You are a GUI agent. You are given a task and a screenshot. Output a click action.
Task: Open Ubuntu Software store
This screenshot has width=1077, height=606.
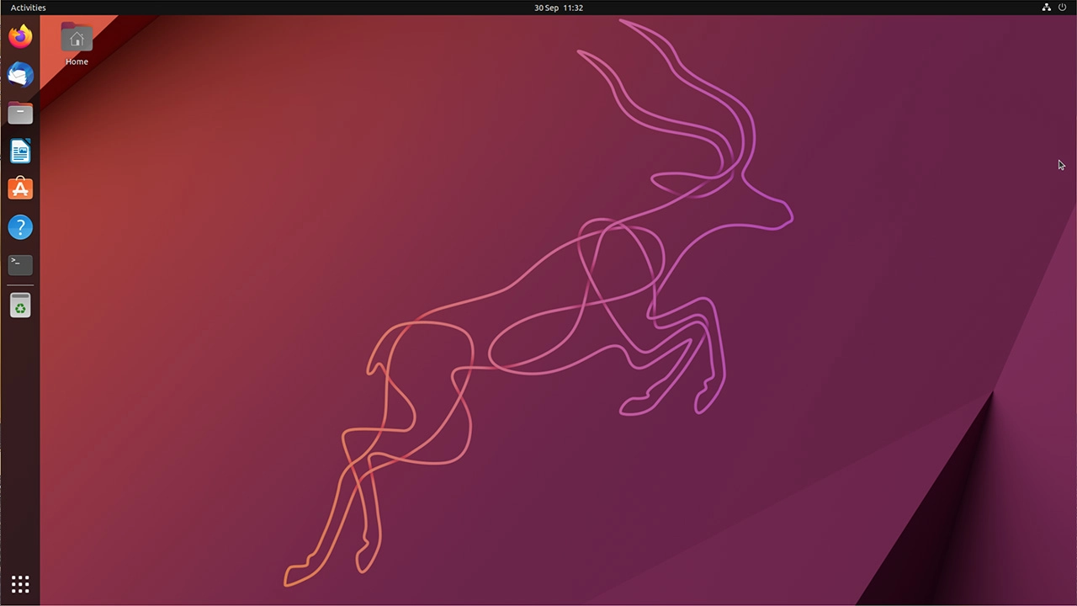click(x=20, y=189)
